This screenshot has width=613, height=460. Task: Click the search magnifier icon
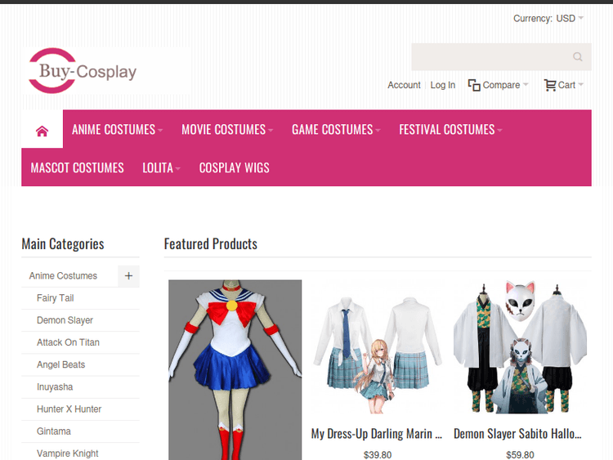[x=577, y=56]
